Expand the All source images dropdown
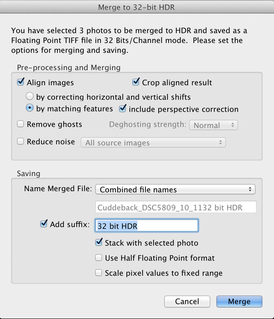This screenshot has width=274, height=319. (153, 142)
